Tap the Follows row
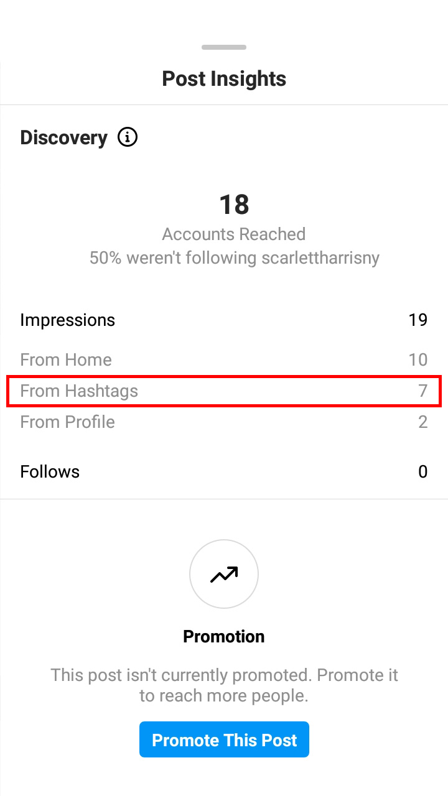 click(x=224, y=471)
